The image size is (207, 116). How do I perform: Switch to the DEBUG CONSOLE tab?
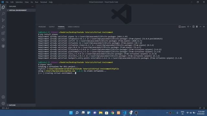tap(74, 27)
